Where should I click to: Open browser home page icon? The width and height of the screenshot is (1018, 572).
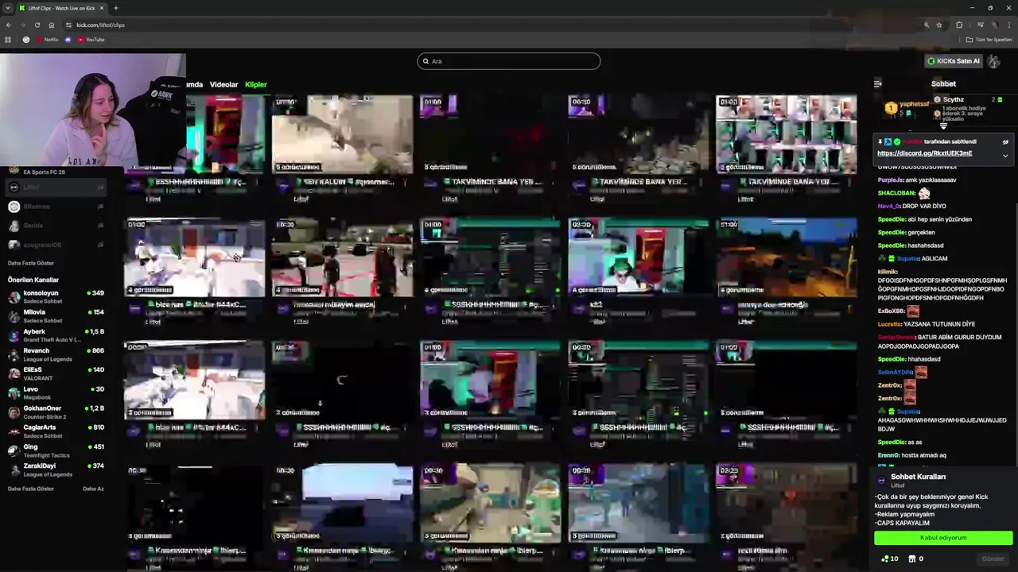coord(52,25)
